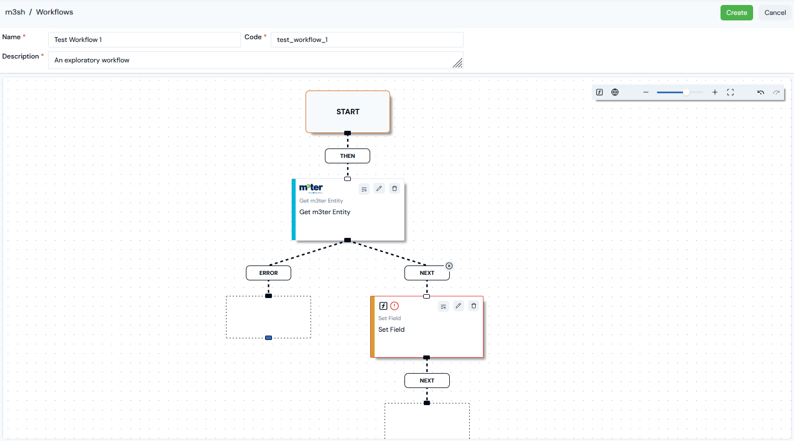Screen dimensions: 794x441
Task: Click the 'Get m3ter Entity' node title text
Action: coord(325,212)
